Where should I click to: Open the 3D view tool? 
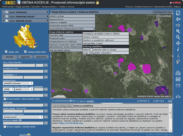point(178,79)
